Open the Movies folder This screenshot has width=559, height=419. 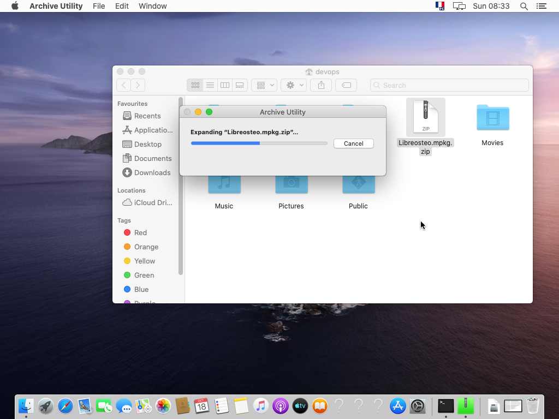[492, 118]
